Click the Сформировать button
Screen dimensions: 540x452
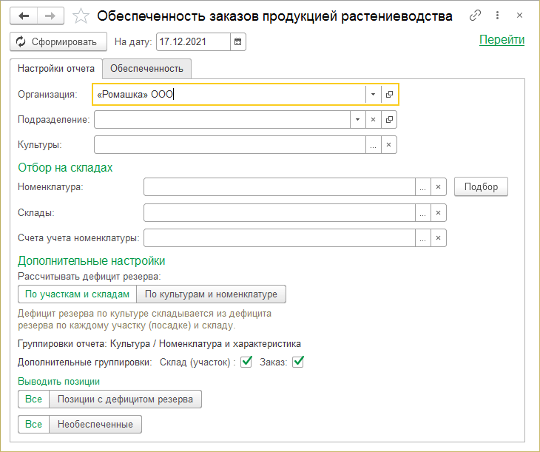tap(59, 42)
